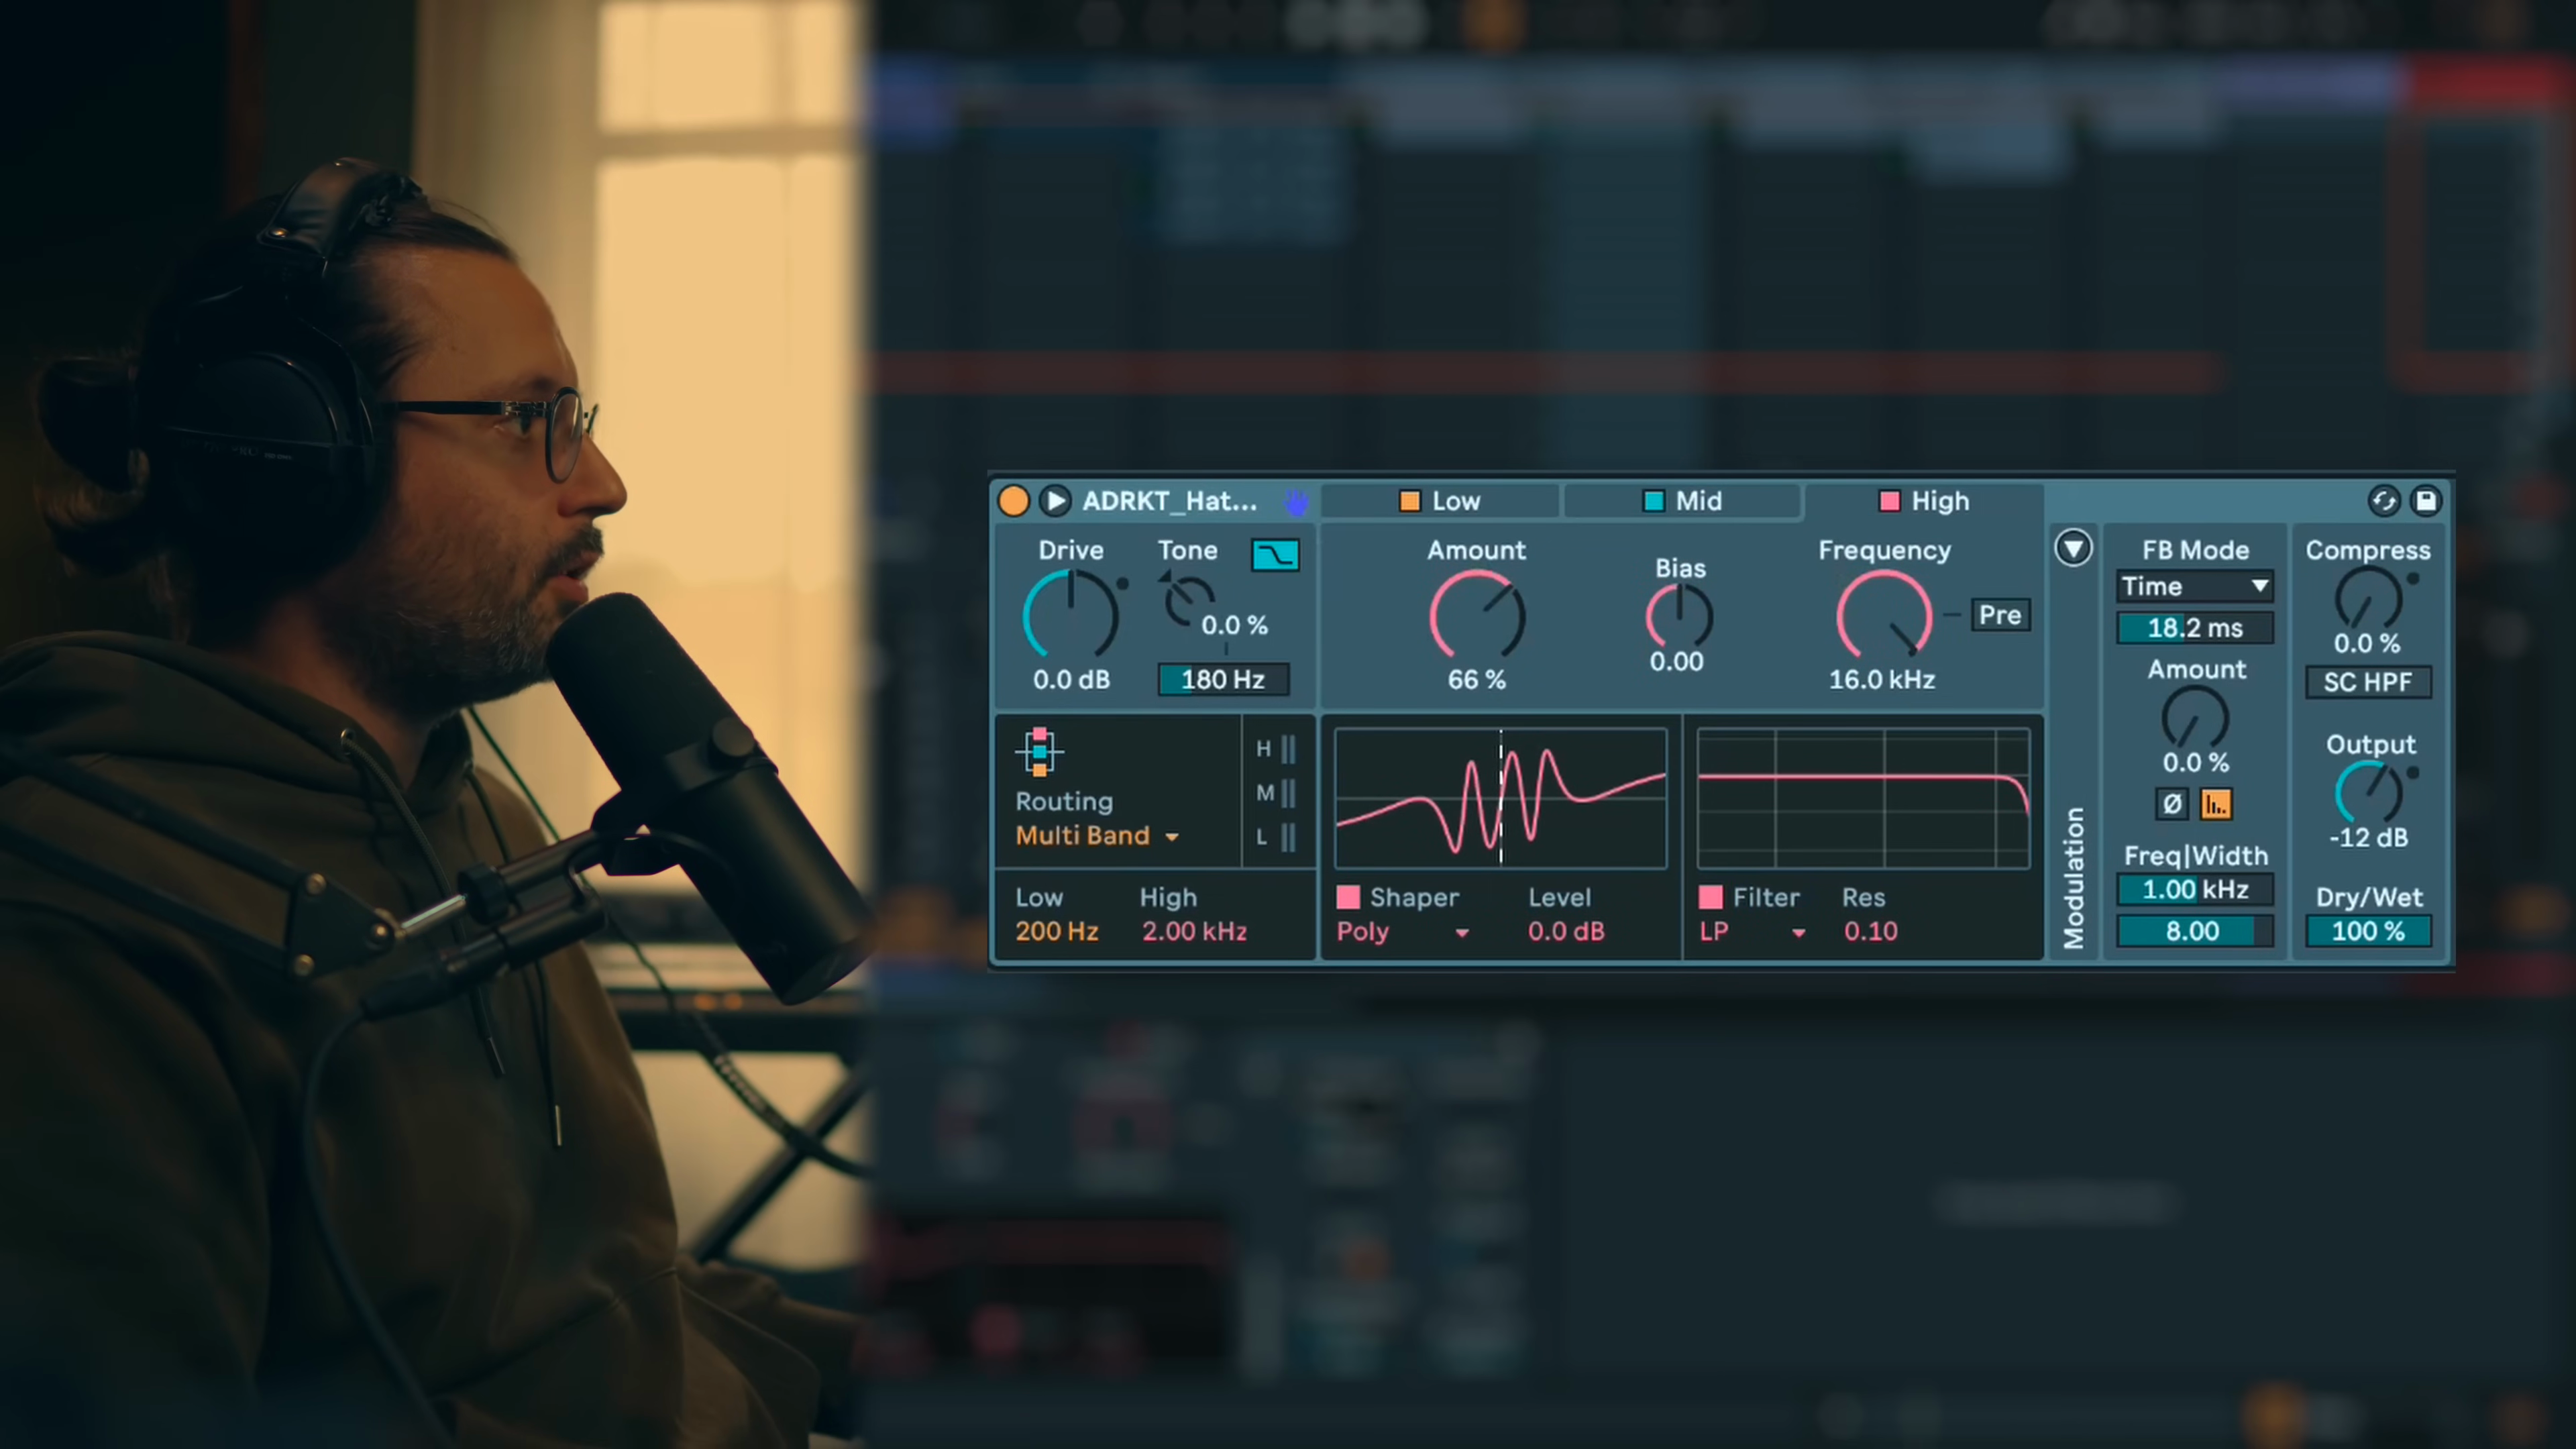Click the device unfold play-triangle button
This screenshot has width=2576, height=1449.
(1055, 501)
